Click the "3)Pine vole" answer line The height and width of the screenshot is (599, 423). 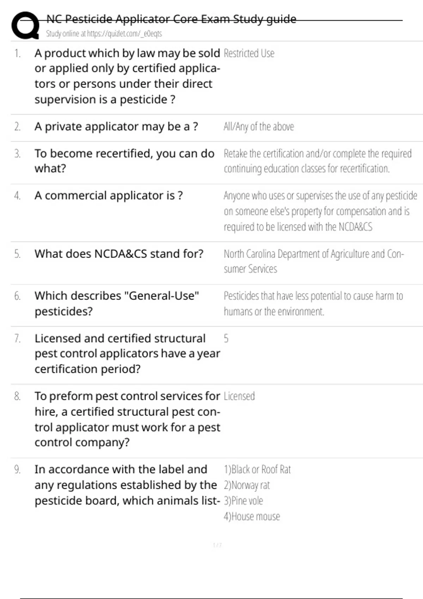(x=243, y=501)
